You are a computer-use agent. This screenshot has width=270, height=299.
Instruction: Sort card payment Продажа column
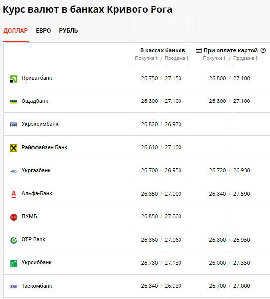point(245,58)
